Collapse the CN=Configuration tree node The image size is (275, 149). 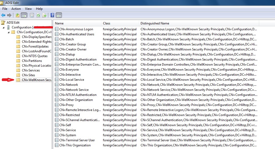click(x=9, y=32)
